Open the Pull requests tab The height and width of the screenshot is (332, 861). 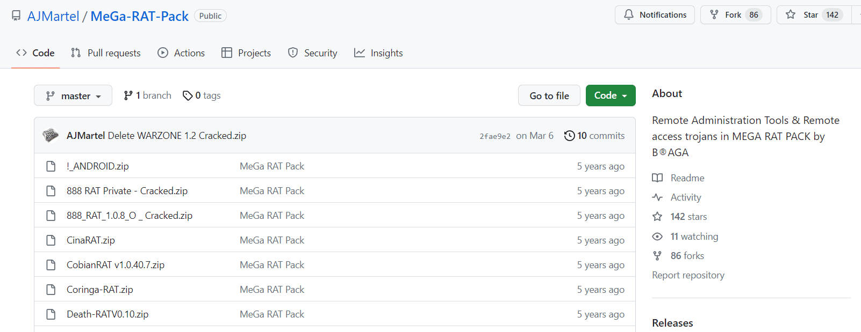pos(105,53)
